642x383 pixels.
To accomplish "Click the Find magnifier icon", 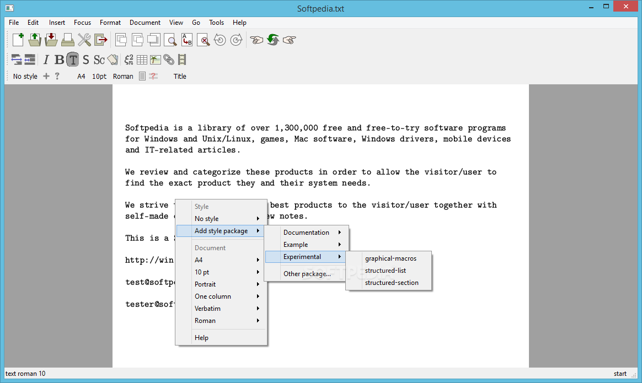I will coord(170,40).
